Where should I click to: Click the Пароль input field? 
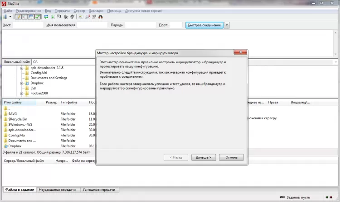pyautogui.click(x=141, y=25)
